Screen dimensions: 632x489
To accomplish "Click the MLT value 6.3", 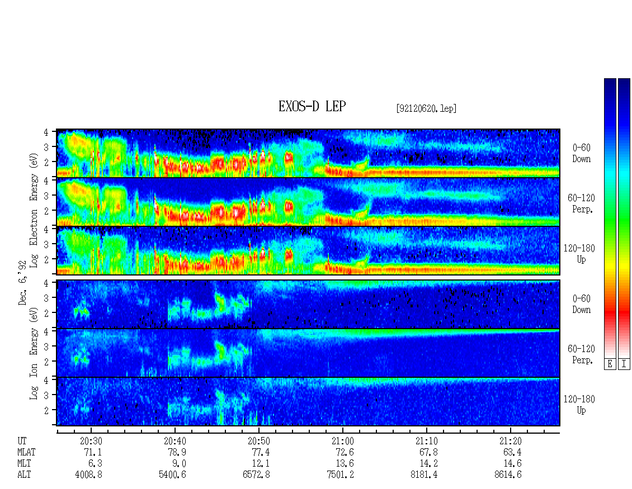I will (x=96, y=464).
